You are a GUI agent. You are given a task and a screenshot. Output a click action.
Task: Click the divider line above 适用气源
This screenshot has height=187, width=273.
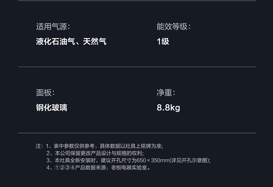(136, 1)
